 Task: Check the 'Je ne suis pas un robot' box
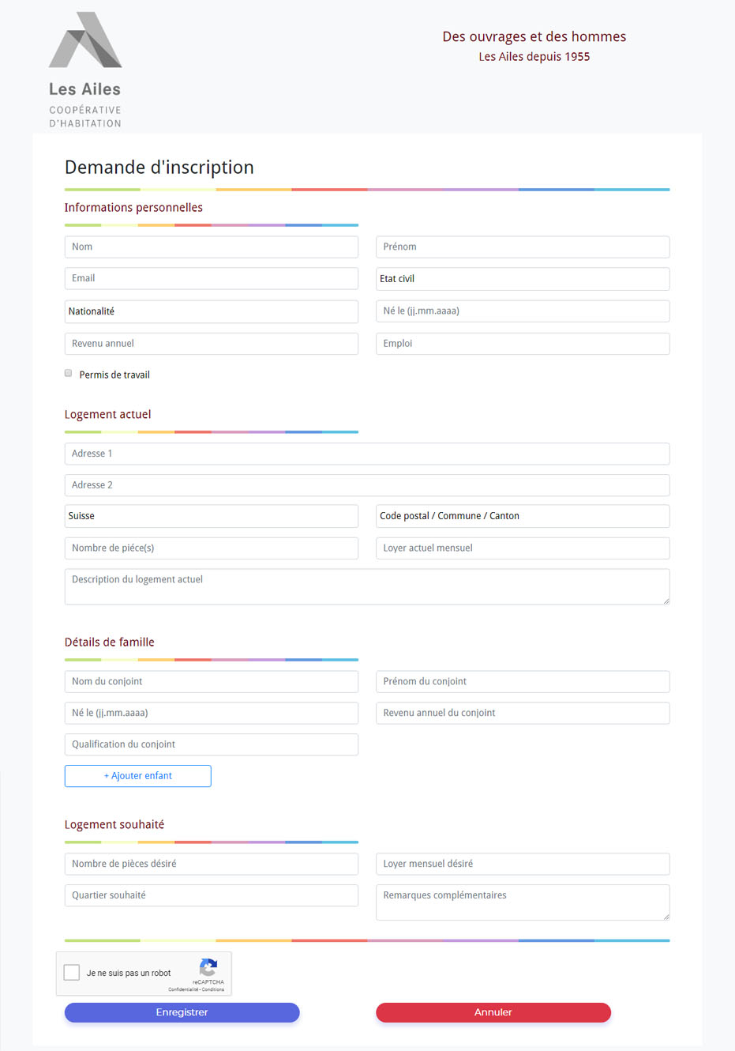72,973
